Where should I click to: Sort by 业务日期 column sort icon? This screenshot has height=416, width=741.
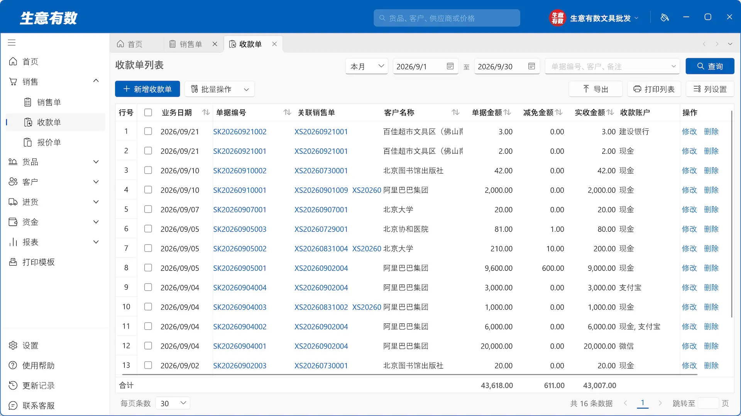point(206,112)
